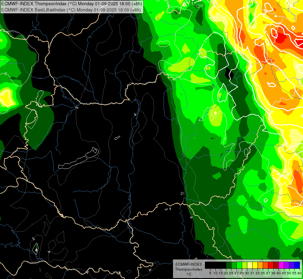Click the ThompsonIndex label in the legend

point(189,269)
